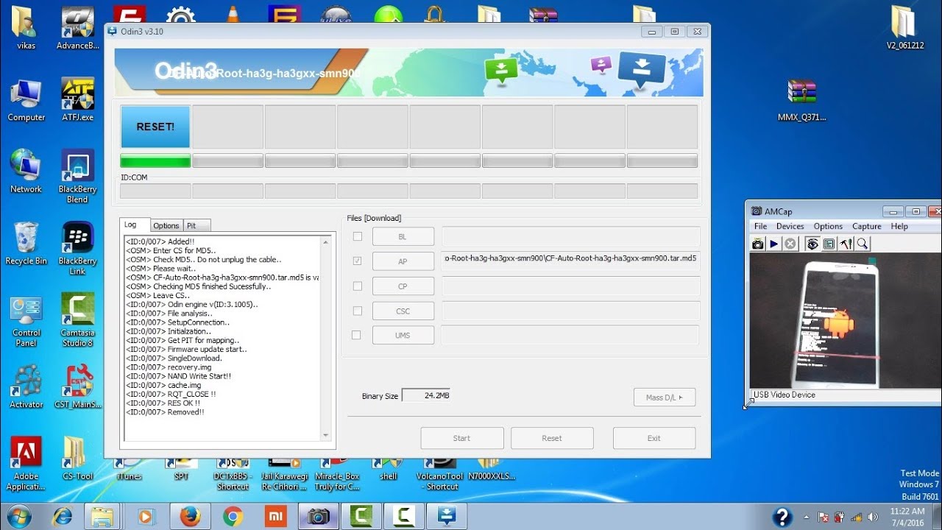This screenshot has height=530, width=942.
Task: Click the blue RESET! status box
Action: click(155, 127)
